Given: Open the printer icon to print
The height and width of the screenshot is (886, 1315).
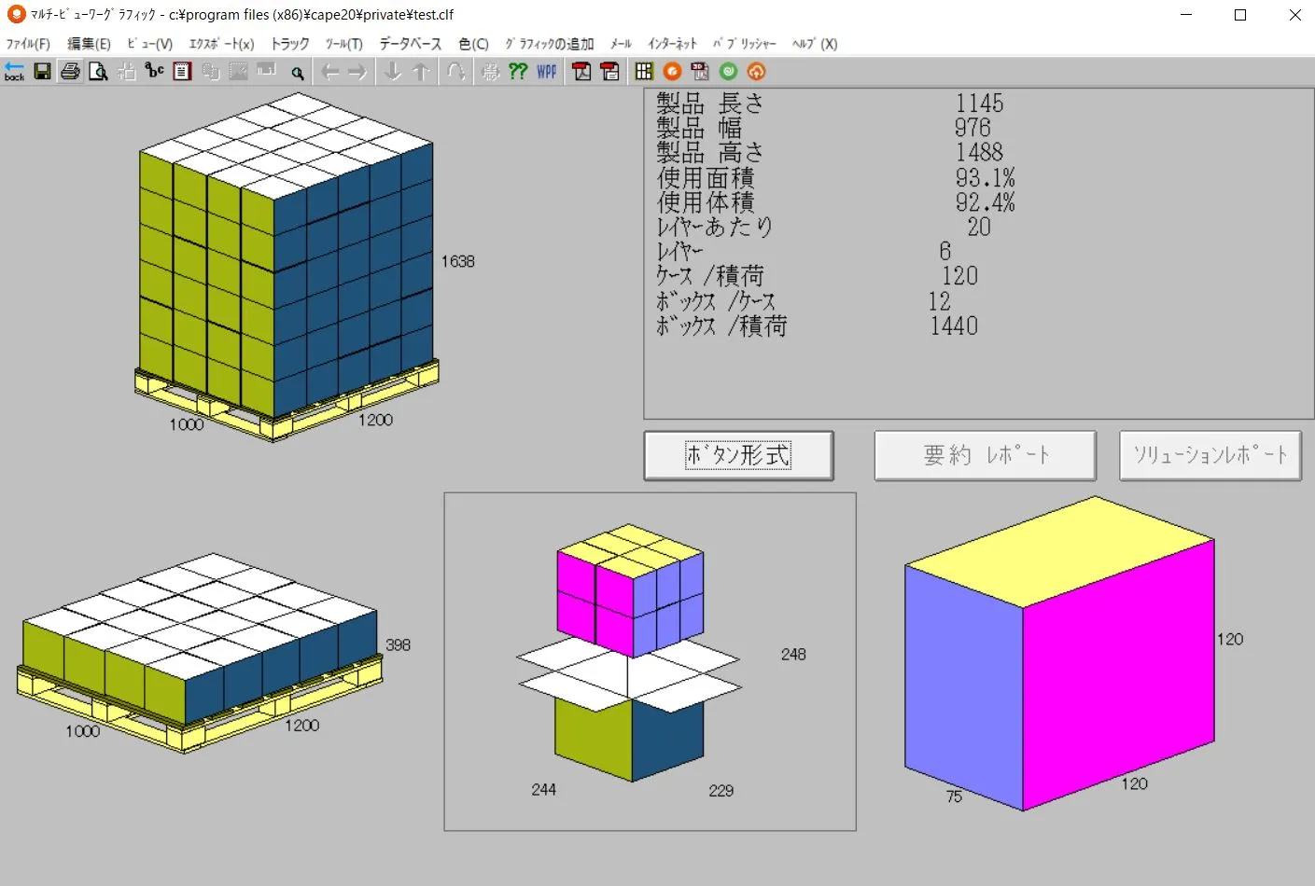Looking at the screenshot, I should [70, 71].
